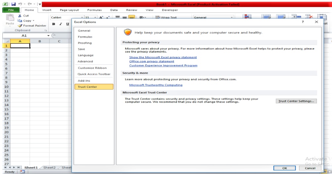
Task: Click Cancel in Excel Options dialog
Action: click(310, 168)
